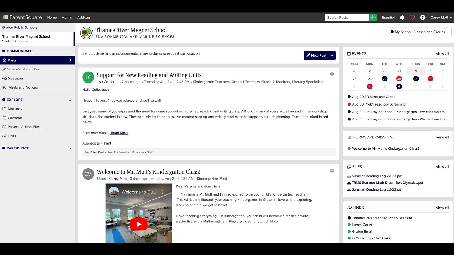Open settings gear on Support for New Reading post
This screenshot has height=255, width=454.
pos(332,74)
